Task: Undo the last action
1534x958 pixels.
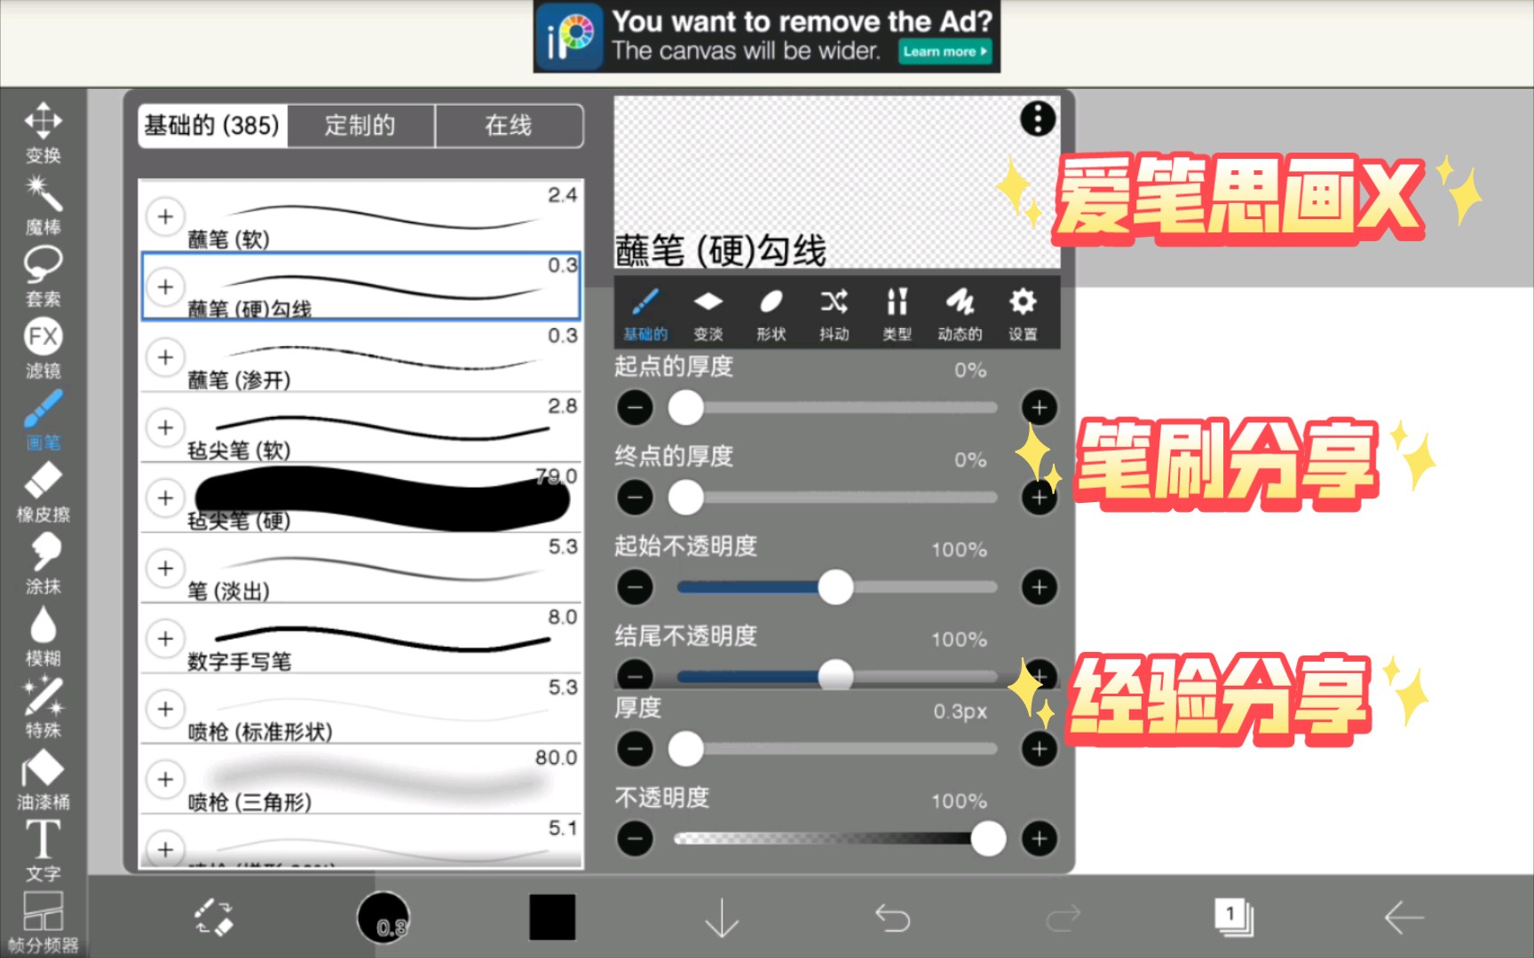Action: click(892, 918)
